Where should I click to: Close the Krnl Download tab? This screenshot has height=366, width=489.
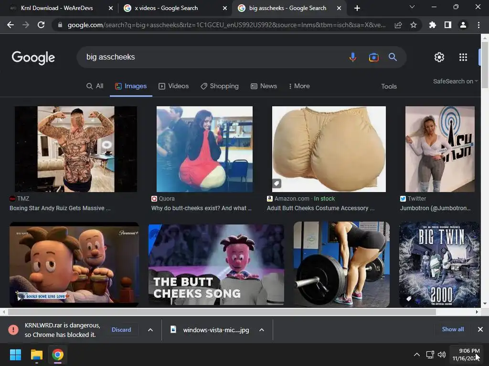[111, 8]
